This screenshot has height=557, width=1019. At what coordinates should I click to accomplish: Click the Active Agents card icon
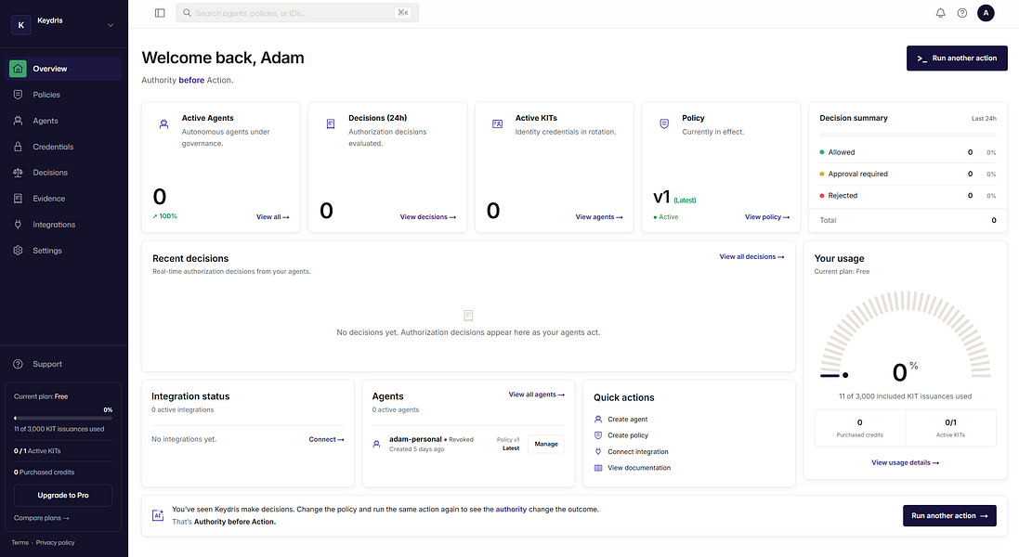tap(163, 124)
